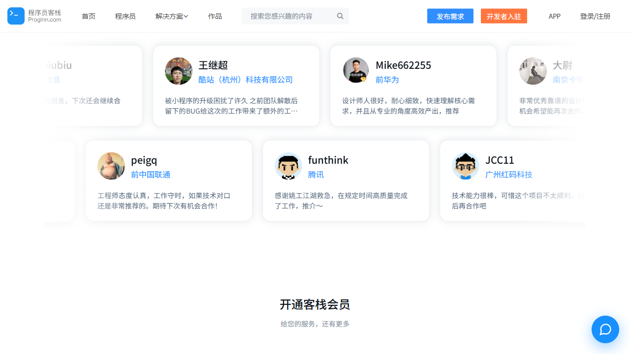
Task: Open the 登录/注册 link
Action: coord(595,16)
